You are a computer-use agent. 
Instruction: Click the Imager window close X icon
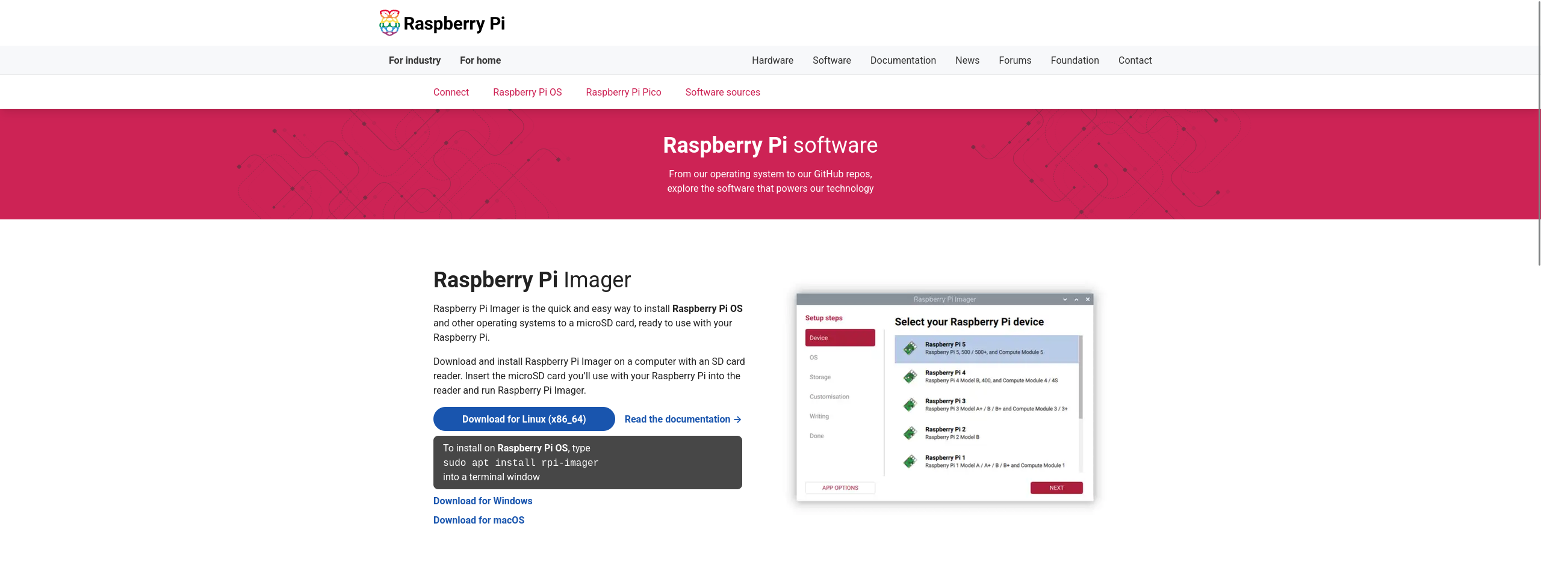pos(1088,299)
